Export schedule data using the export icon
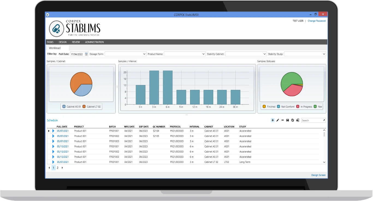 click(x=298, y=120)
